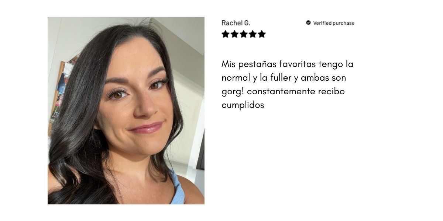Click the middle third rating star
443x221 pixels.
[244, 34]
